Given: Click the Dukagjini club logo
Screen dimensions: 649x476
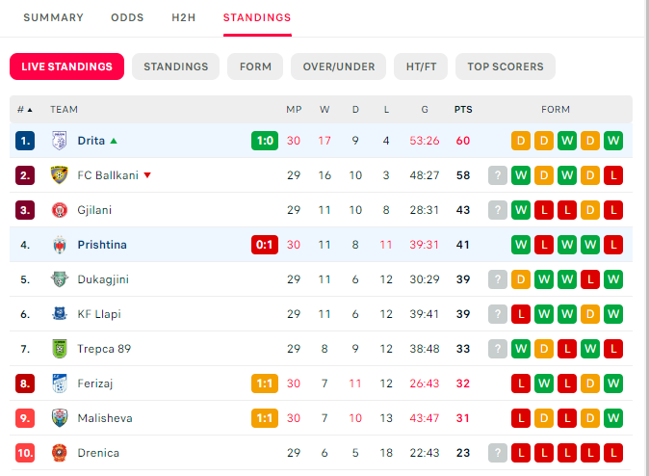Looking at the screenshot, I should click(60, 279).
